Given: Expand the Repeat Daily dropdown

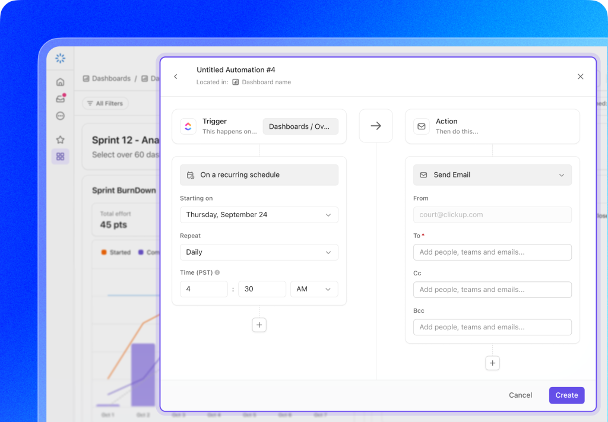Looking at the screenshot, I should (x=259, y=252).
